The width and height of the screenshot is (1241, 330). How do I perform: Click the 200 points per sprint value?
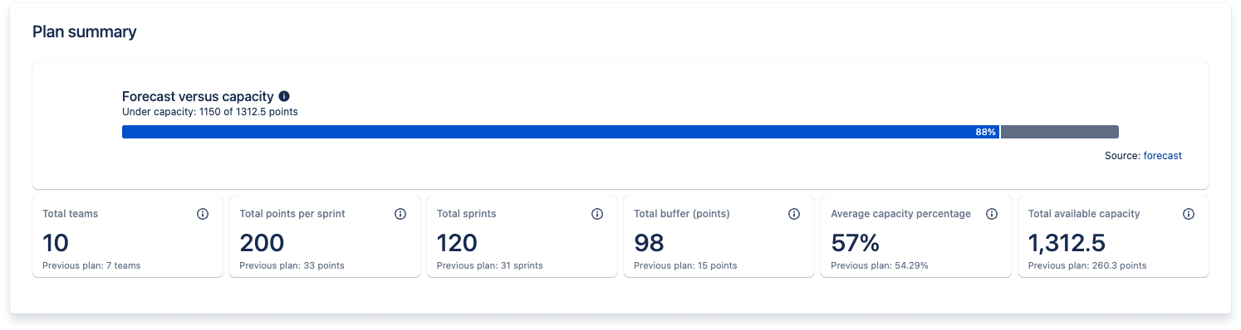262,243
